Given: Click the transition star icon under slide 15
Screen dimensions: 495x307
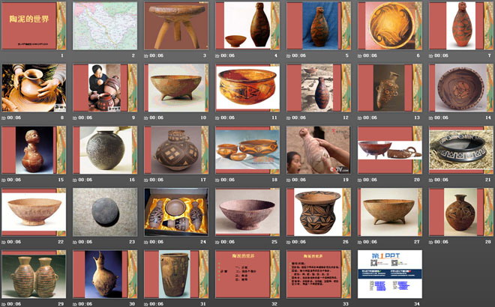Looking at the screenshot, I should [x=4, y=180].
